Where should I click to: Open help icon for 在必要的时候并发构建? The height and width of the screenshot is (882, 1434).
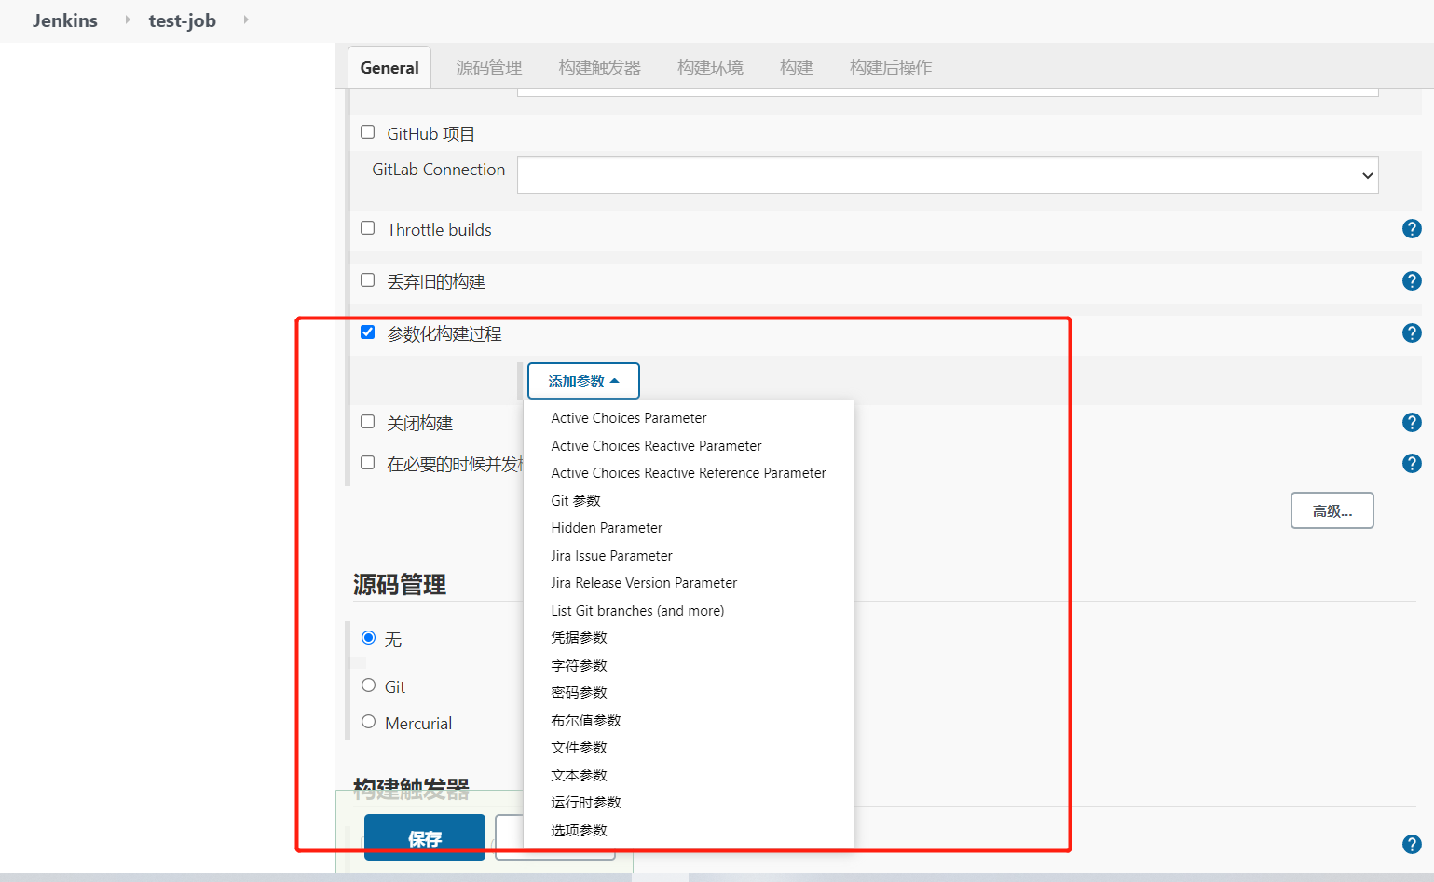point(1412,464)
